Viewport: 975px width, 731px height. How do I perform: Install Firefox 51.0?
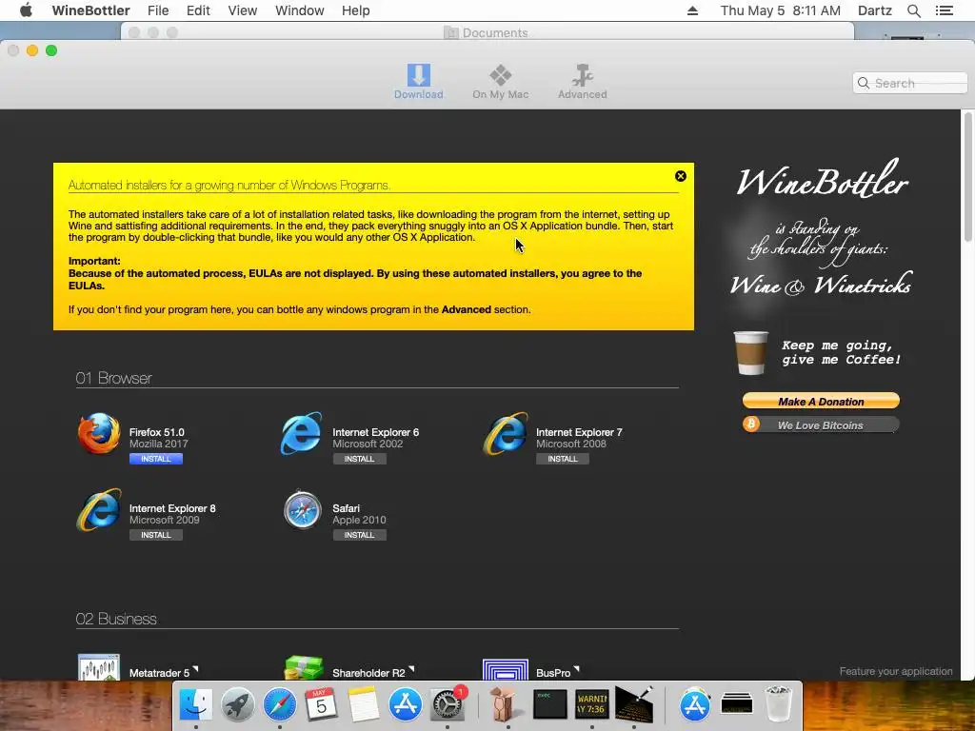tap(156, 459)
